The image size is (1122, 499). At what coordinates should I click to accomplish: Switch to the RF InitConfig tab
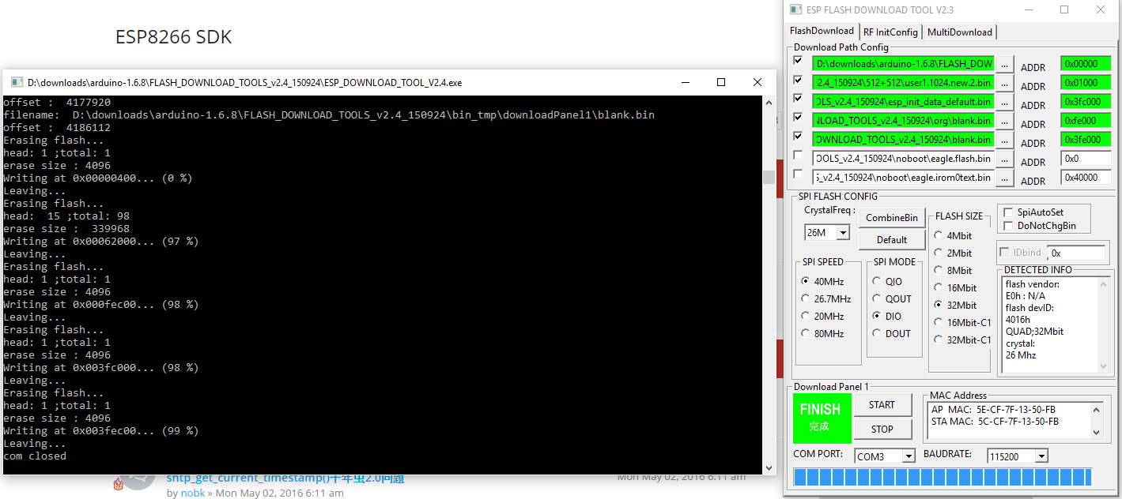tap(890, 32)
